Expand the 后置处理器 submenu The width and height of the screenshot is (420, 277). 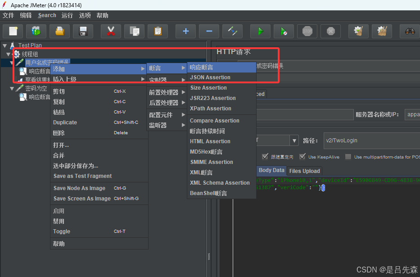coord(167,103)
